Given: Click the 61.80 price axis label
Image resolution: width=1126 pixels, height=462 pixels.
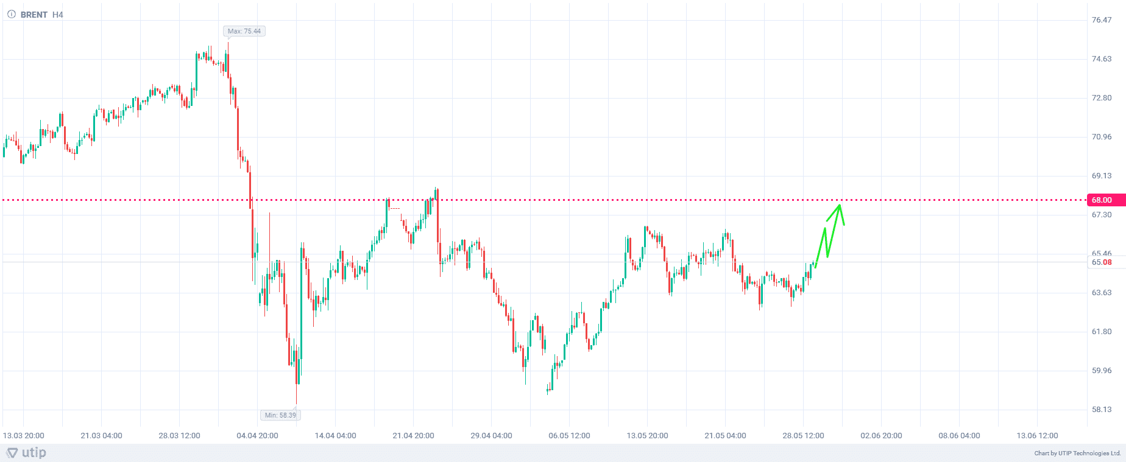Looking at the screenshot, I should [x=1102, y=332].
